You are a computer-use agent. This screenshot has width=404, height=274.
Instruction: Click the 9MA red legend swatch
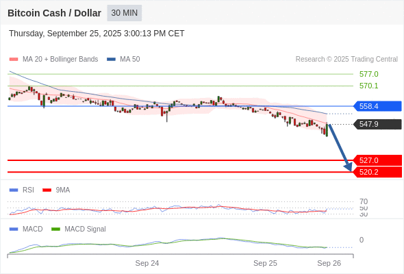click(x=47, y=190)
